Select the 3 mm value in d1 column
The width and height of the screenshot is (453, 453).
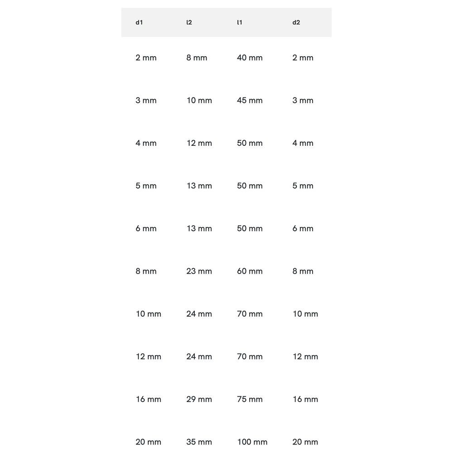click(x=146, y=100)
